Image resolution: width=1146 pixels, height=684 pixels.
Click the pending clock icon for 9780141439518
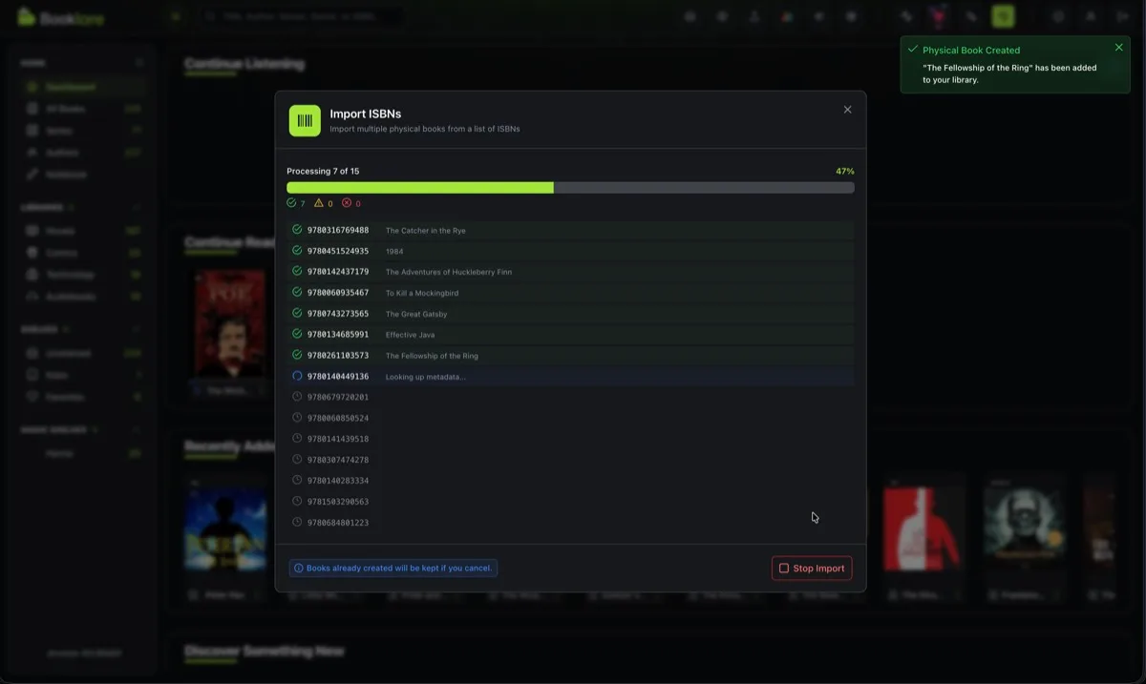coord(297,439)
